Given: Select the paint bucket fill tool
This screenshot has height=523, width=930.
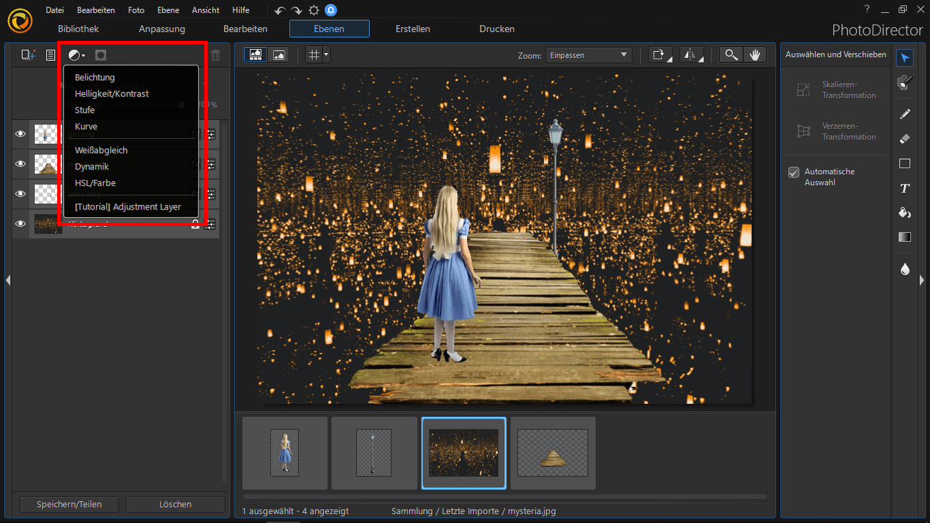Looking at the screenshot, I should point(904,212).
